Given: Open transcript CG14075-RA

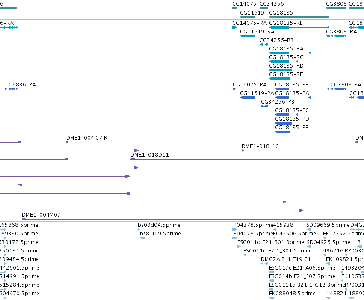Looking at the screenshot, I should tap(235, 27).
